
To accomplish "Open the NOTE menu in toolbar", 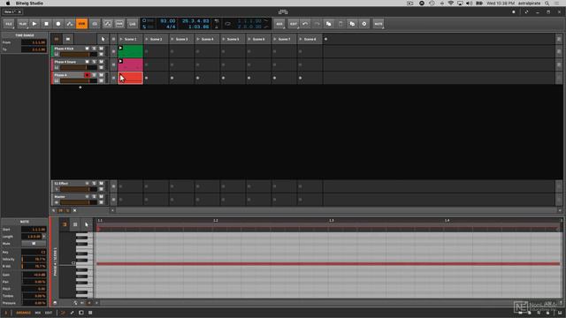I will (x=379, y=24).
